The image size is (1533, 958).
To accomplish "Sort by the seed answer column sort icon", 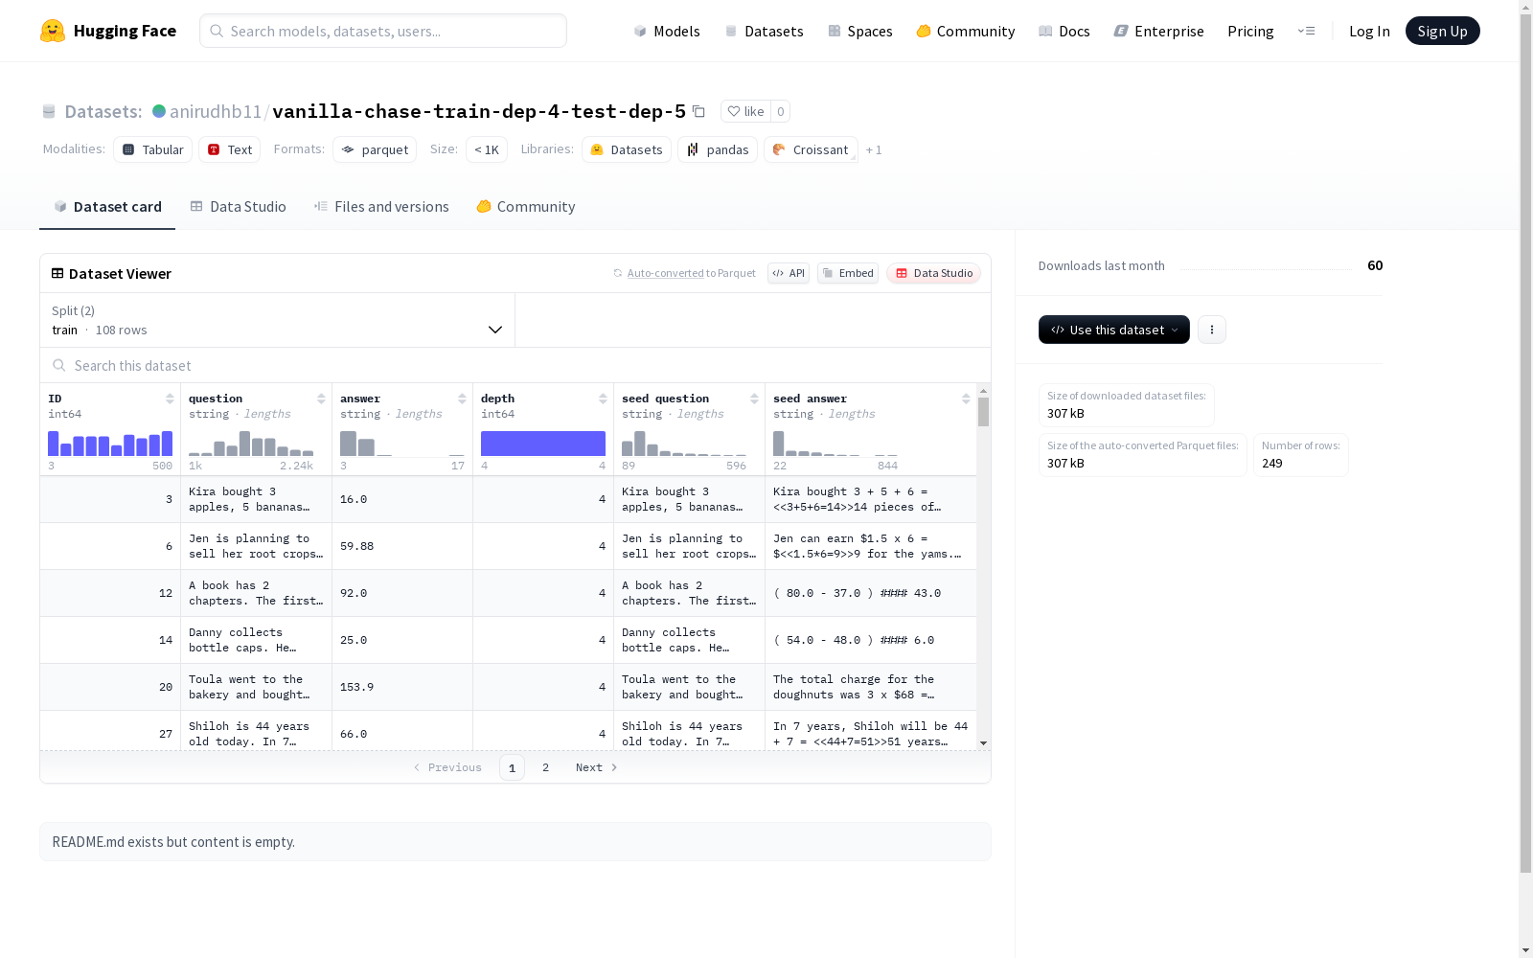I will pos(966,399).
